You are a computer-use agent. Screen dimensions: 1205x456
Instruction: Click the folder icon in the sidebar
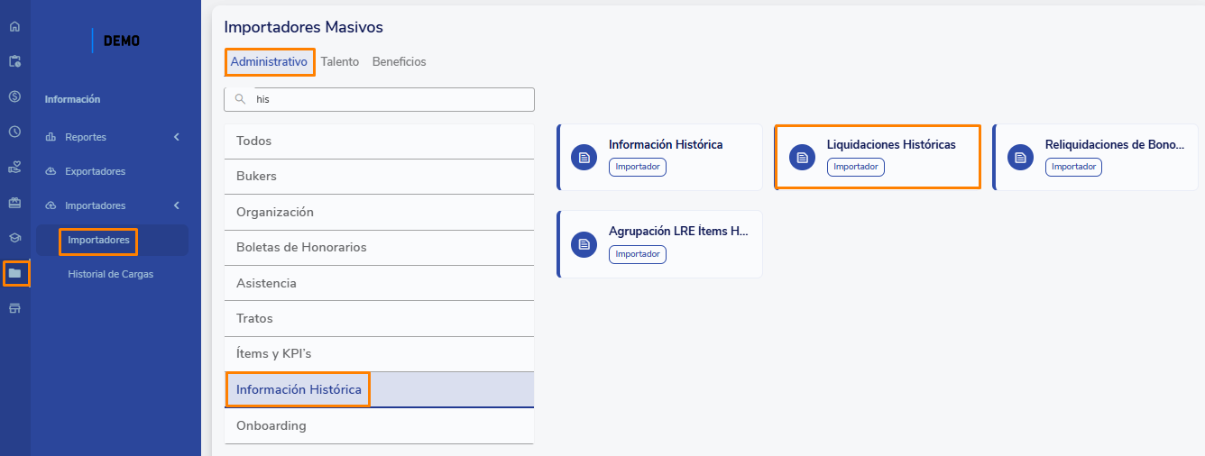[15, 273]
